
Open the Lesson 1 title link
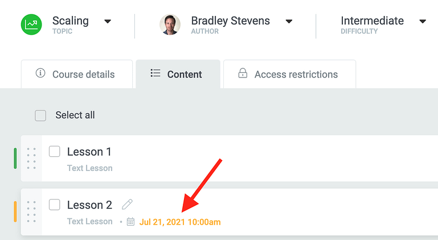pyautogui.click(x=89, y=152)
